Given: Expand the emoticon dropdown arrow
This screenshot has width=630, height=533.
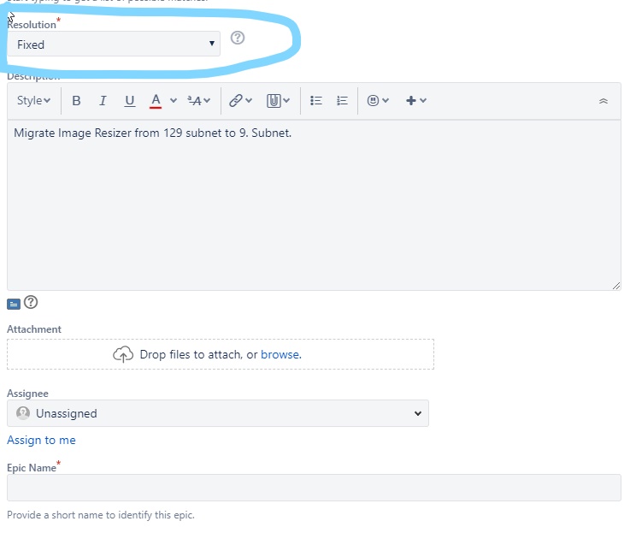Looking at the screenshot, I should (386, 101).
